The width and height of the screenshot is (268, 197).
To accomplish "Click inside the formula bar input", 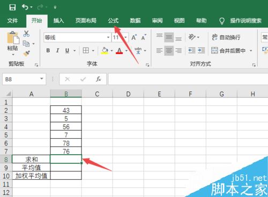I will (x=188, y=79).
